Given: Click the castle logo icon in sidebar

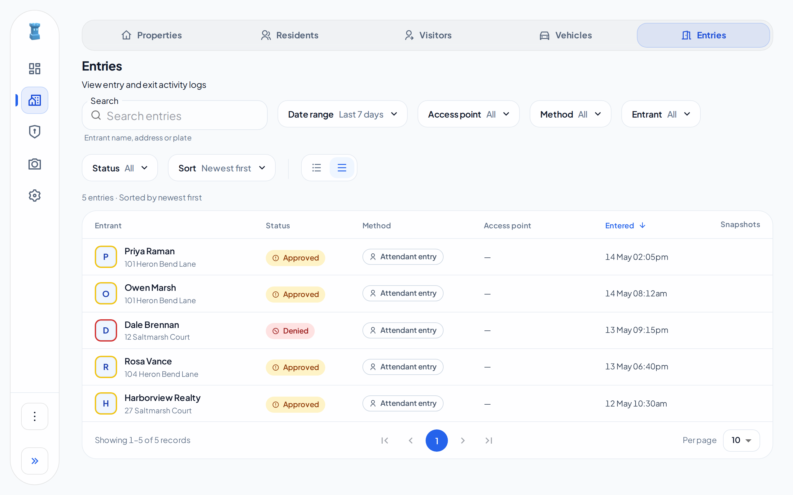Looking at the screenshot, I should tap(35, 32).
